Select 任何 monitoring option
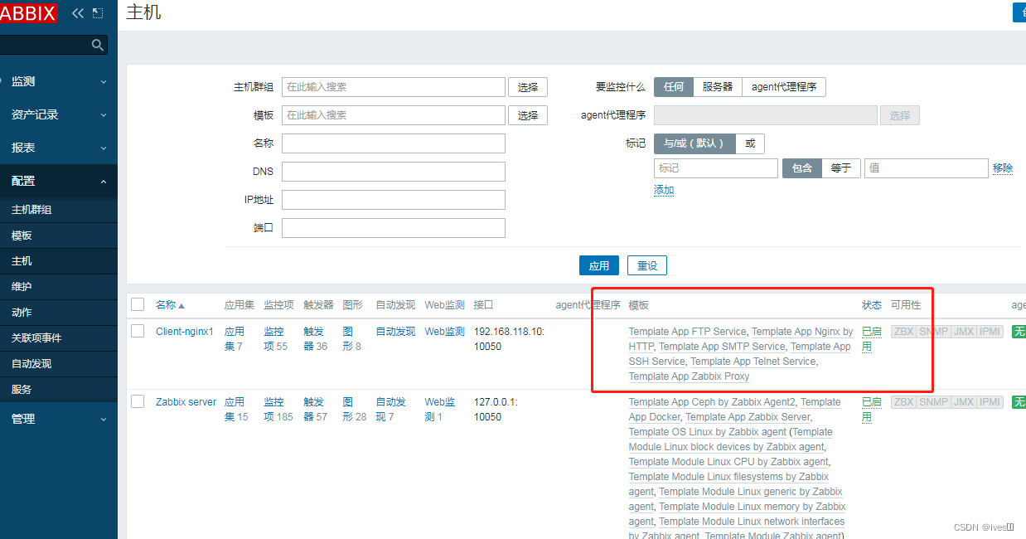The width and height of the screenshot is (1026, 539). pyautogui.click(x=674, y=87)
